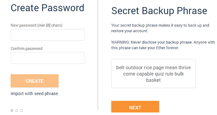Click the NEXT button

(x=135, y=107)
